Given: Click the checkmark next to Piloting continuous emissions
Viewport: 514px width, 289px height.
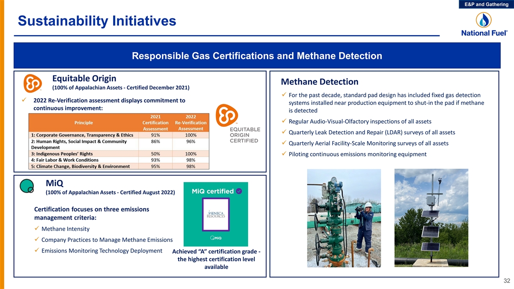Looking at the screenshot, I should [x=284, y=154].
